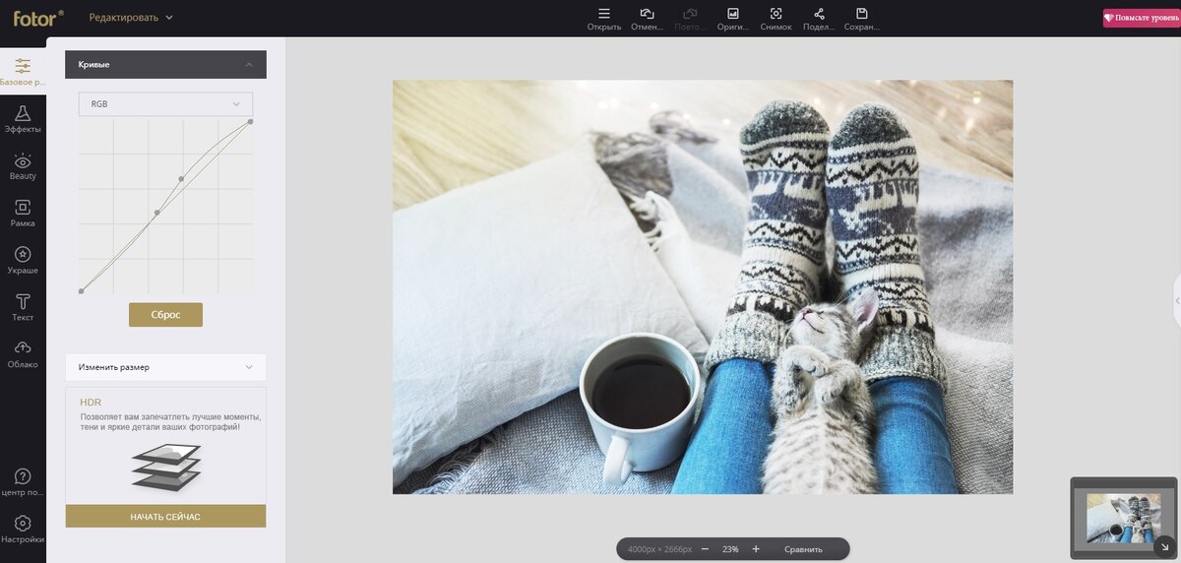Click the HDR heading text

91,403
